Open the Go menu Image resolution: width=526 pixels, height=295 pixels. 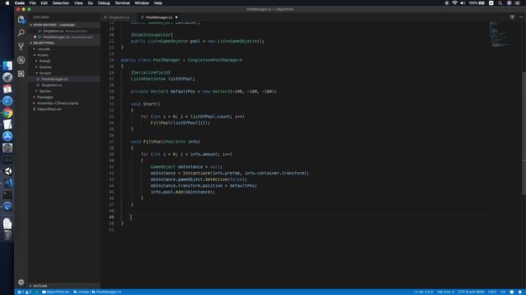pos(90,3)
